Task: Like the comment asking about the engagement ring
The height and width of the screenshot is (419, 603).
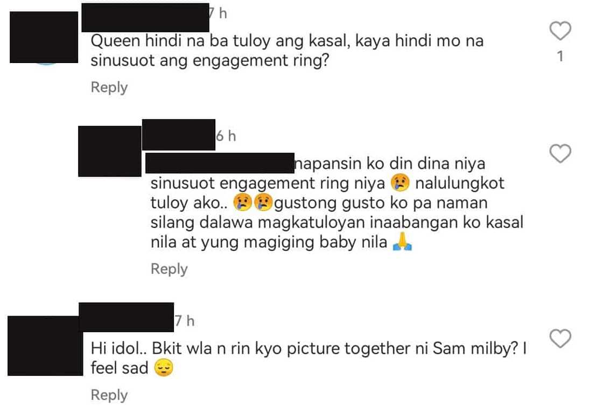Action: 560,31
